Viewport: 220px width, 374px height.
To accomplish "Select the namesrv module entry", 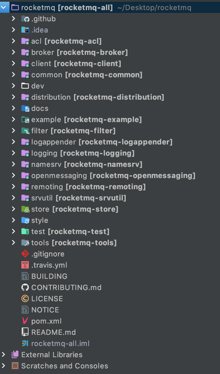I will pos(110,164).
